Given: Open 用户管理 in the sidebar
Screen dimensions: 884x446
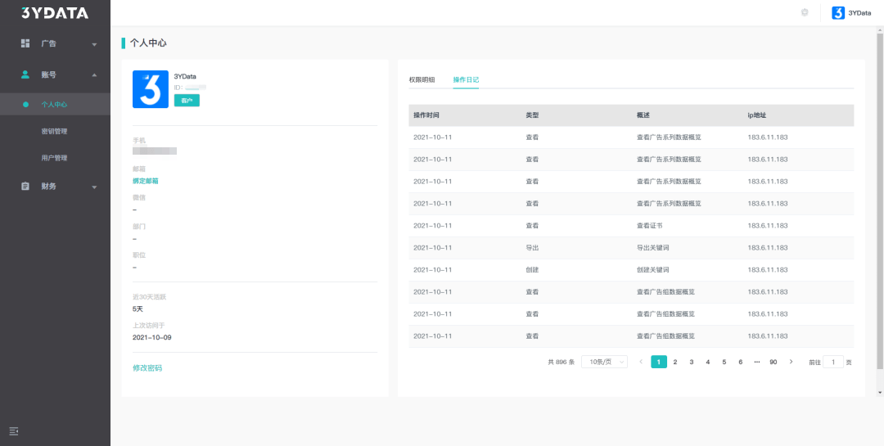Looking at the screenshot, I should (55, 158).
